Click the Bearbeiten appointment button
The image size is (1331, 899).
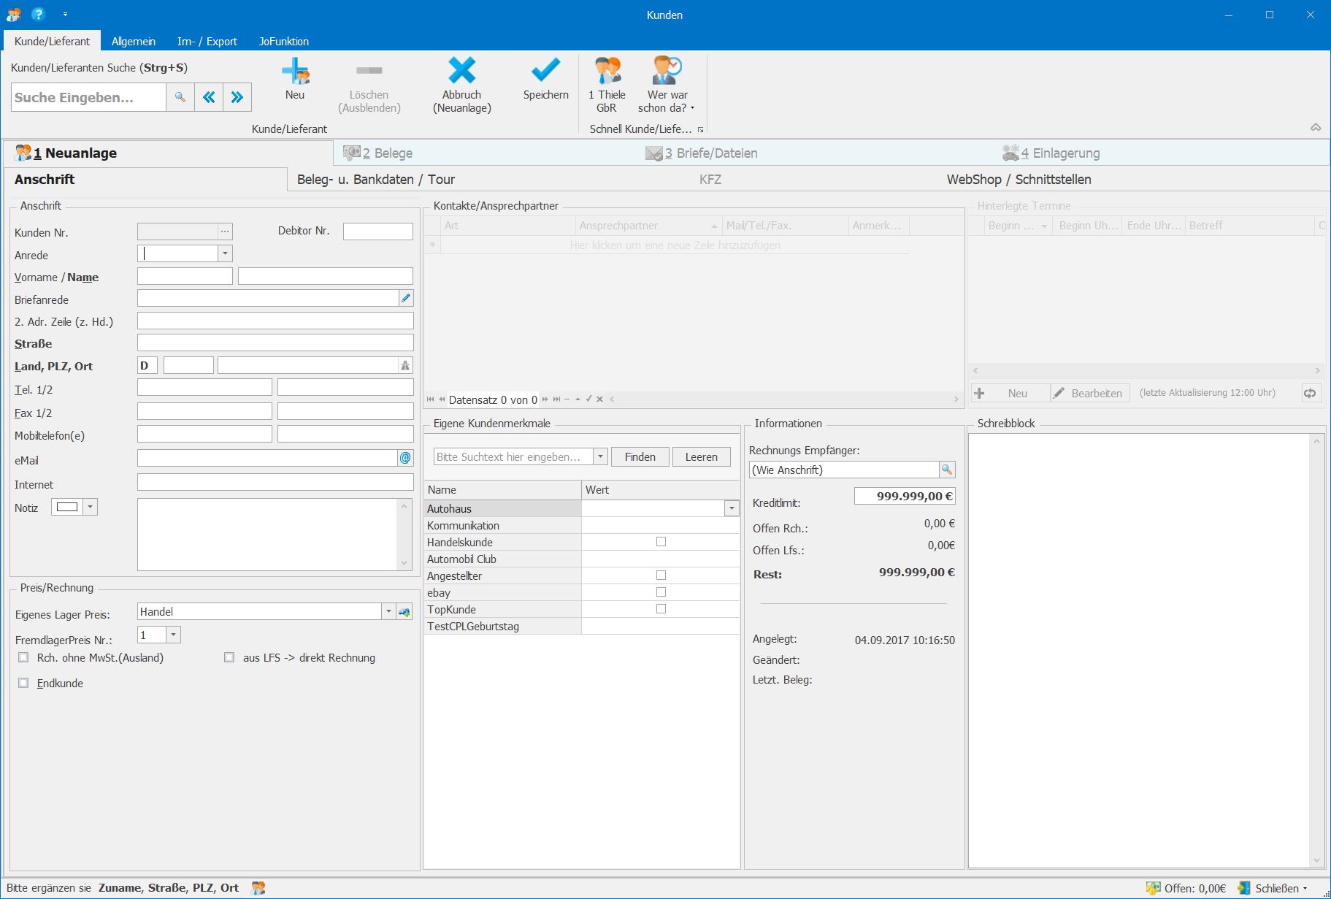point(1090,393)
